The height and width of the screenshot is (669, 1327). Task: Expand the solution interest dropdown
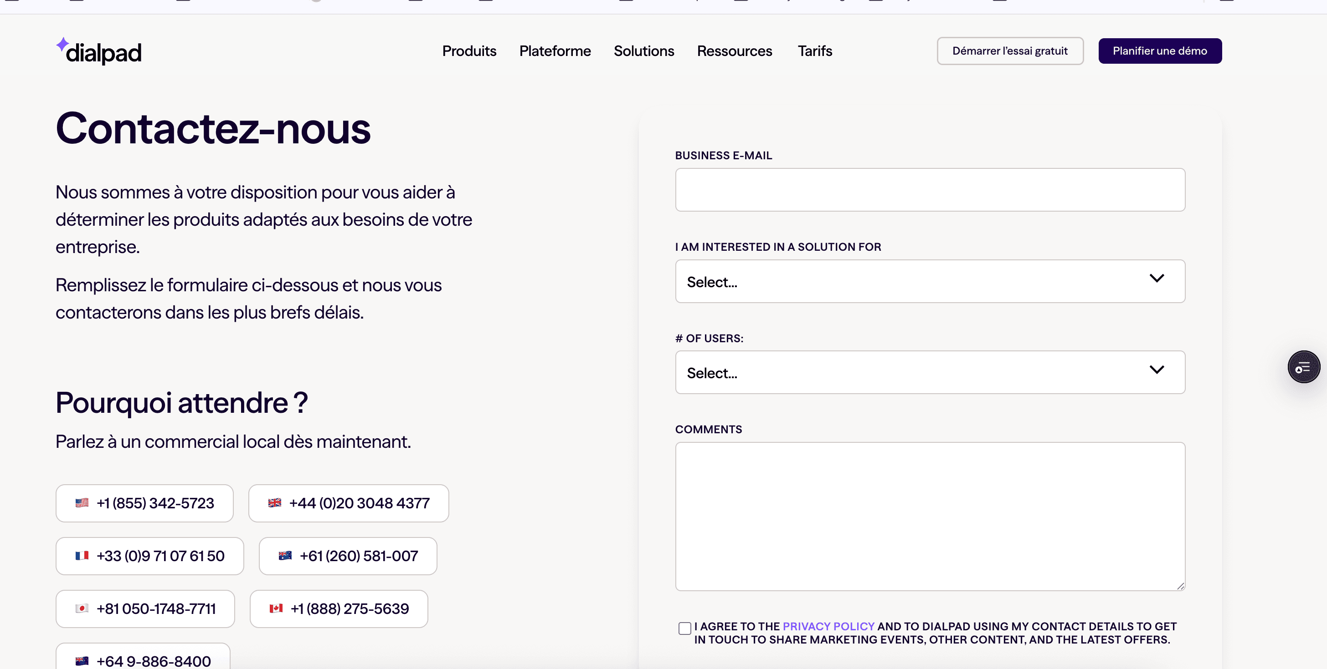click(x=931, y=281)
